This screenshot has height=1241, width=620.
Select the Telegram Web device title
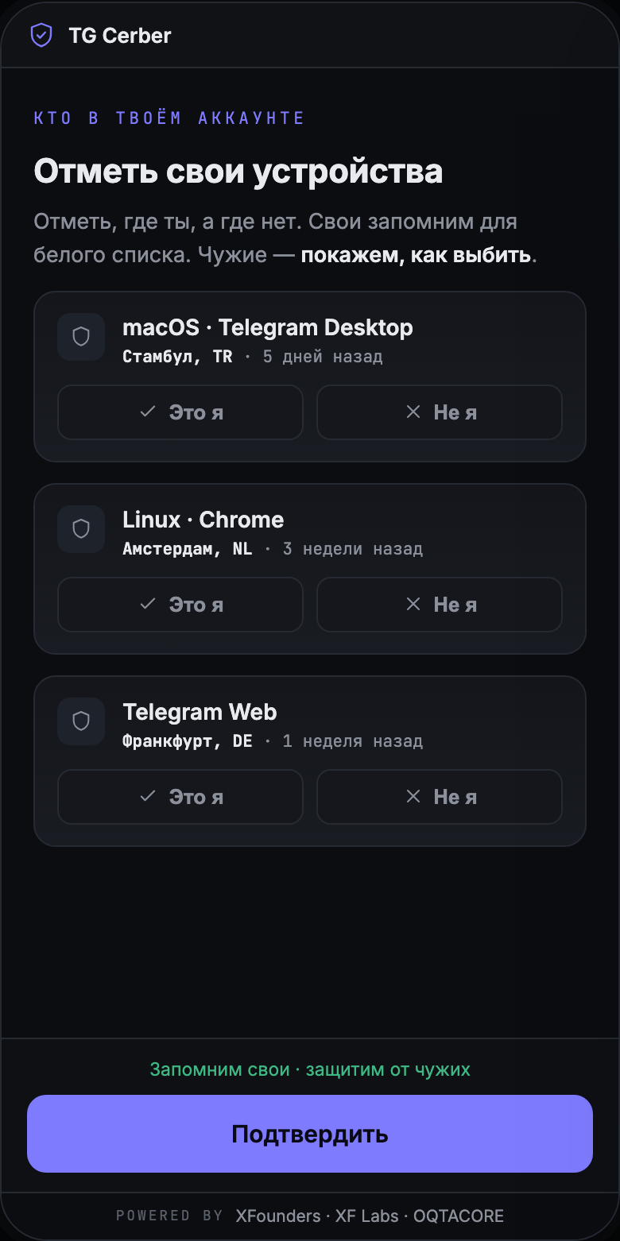point(200,712)
